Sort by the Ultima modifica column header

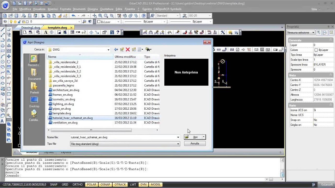tap(128, 57)
